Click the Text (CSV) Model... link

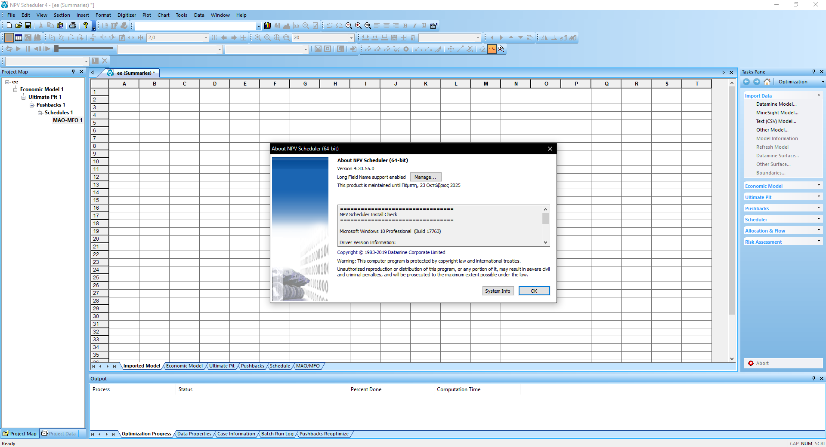pos(776,121)
